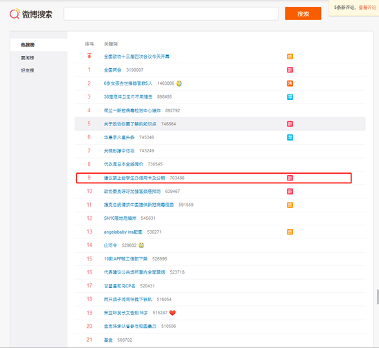This screenshot has height=348, width=379.
Task: Open rank 11 topic 捷克总统请求中国提供新冠病毒疫苗
Action: click(x=139, y=205)
